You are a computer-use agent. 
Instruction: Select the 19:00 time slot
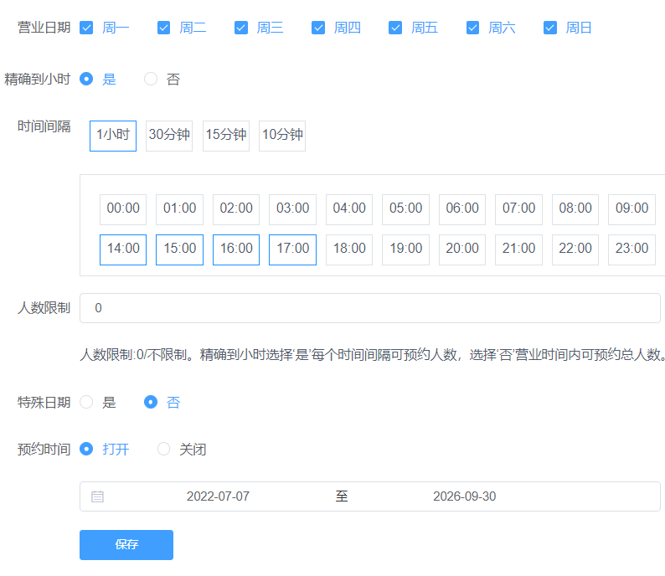(x=406, y=249)
